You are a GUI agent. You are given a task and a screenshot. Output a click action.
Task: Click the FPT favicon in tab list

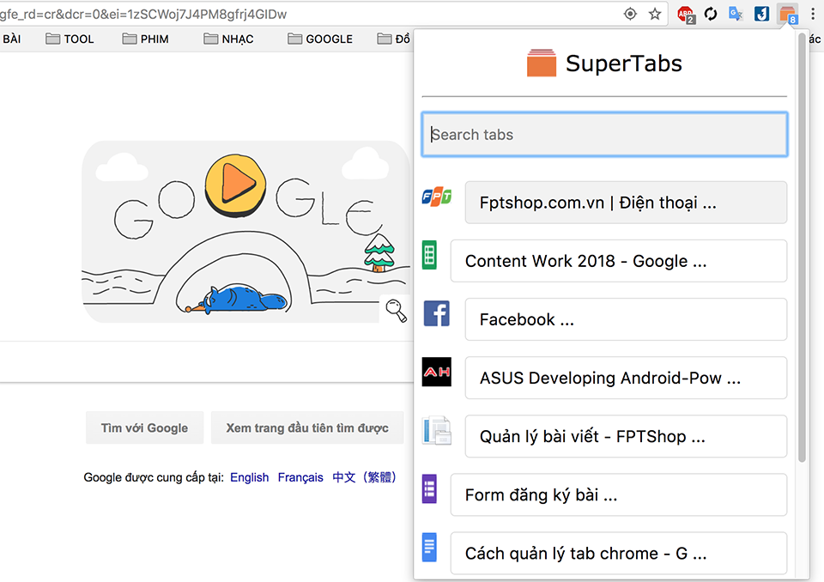[x=437, y=197]
